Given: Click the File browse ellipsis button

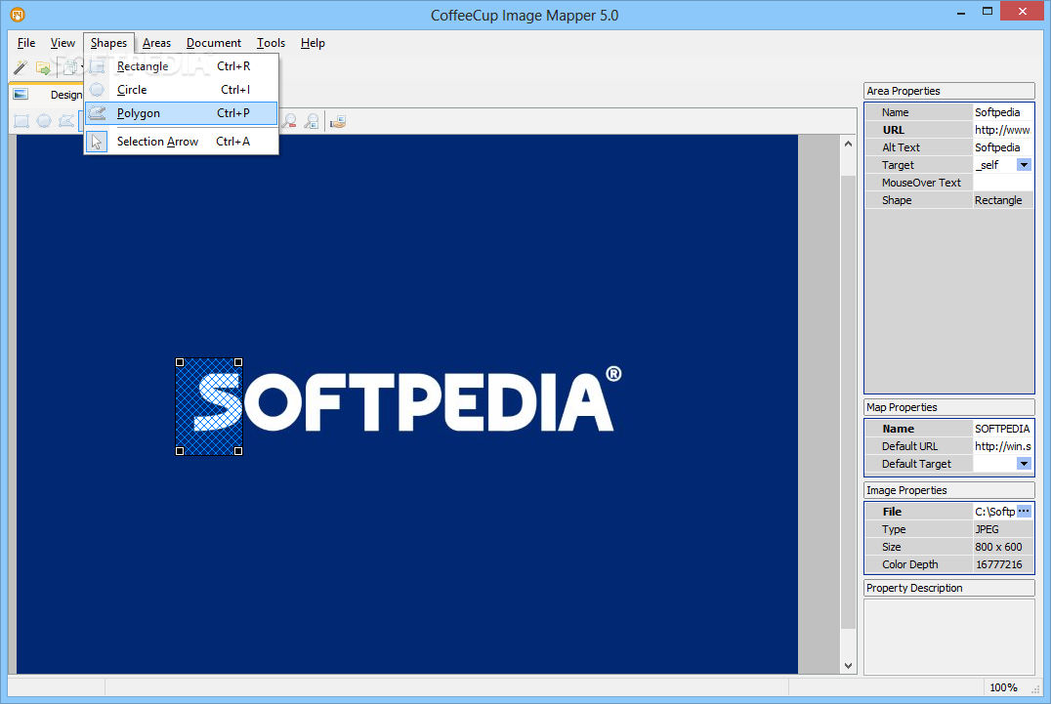Looking at the screenshot, I should [x=1024, y=511].
